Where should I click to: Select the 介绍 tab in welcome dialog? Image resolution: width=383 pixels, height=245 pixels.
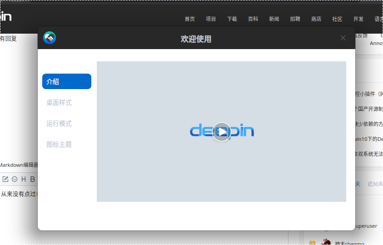point(67,81)
